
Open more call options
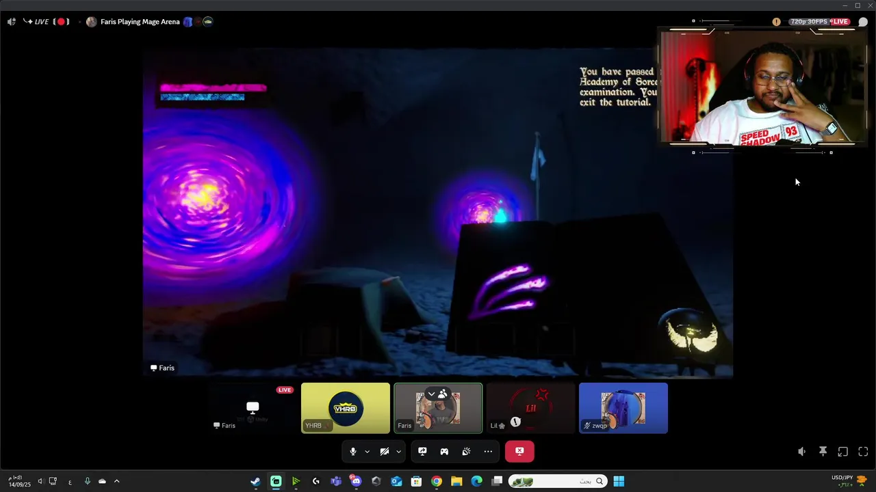tap(488, 452)
